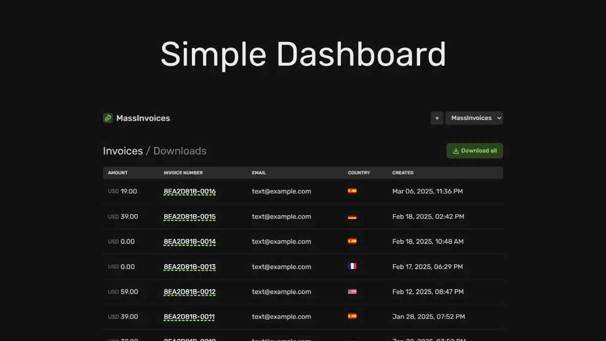Viewport: 606px width, 341px height.
Task: Click Spain flag on invoice 0011 row
Action: click(352, 316)
